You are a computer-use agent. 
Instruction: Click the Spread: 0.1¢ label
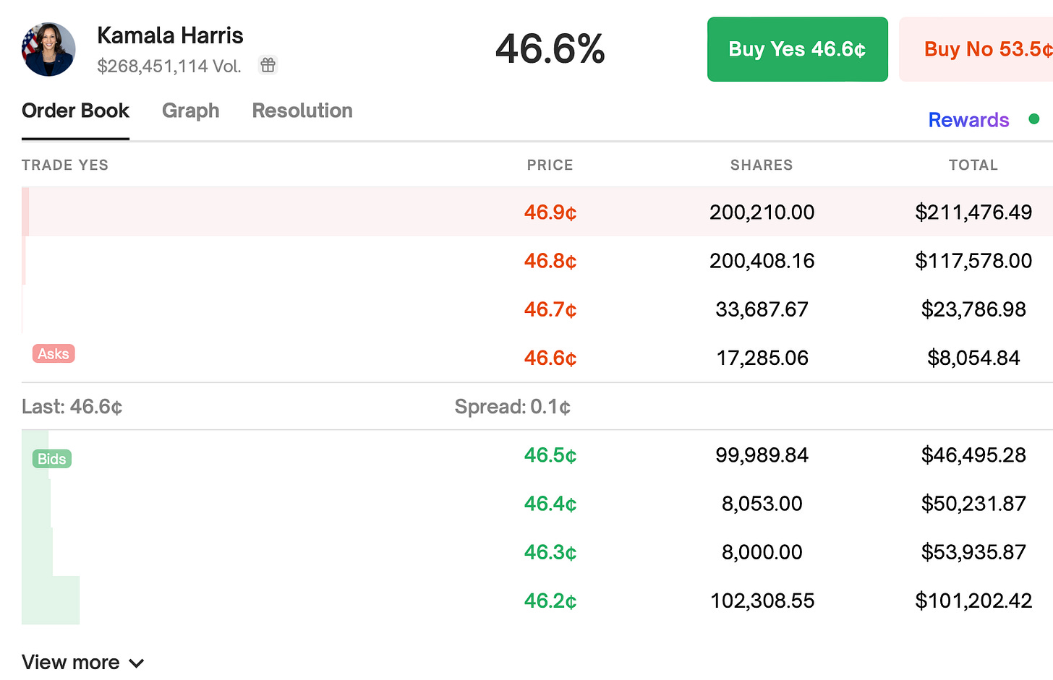pyautogui.click(x=513, y=407)
